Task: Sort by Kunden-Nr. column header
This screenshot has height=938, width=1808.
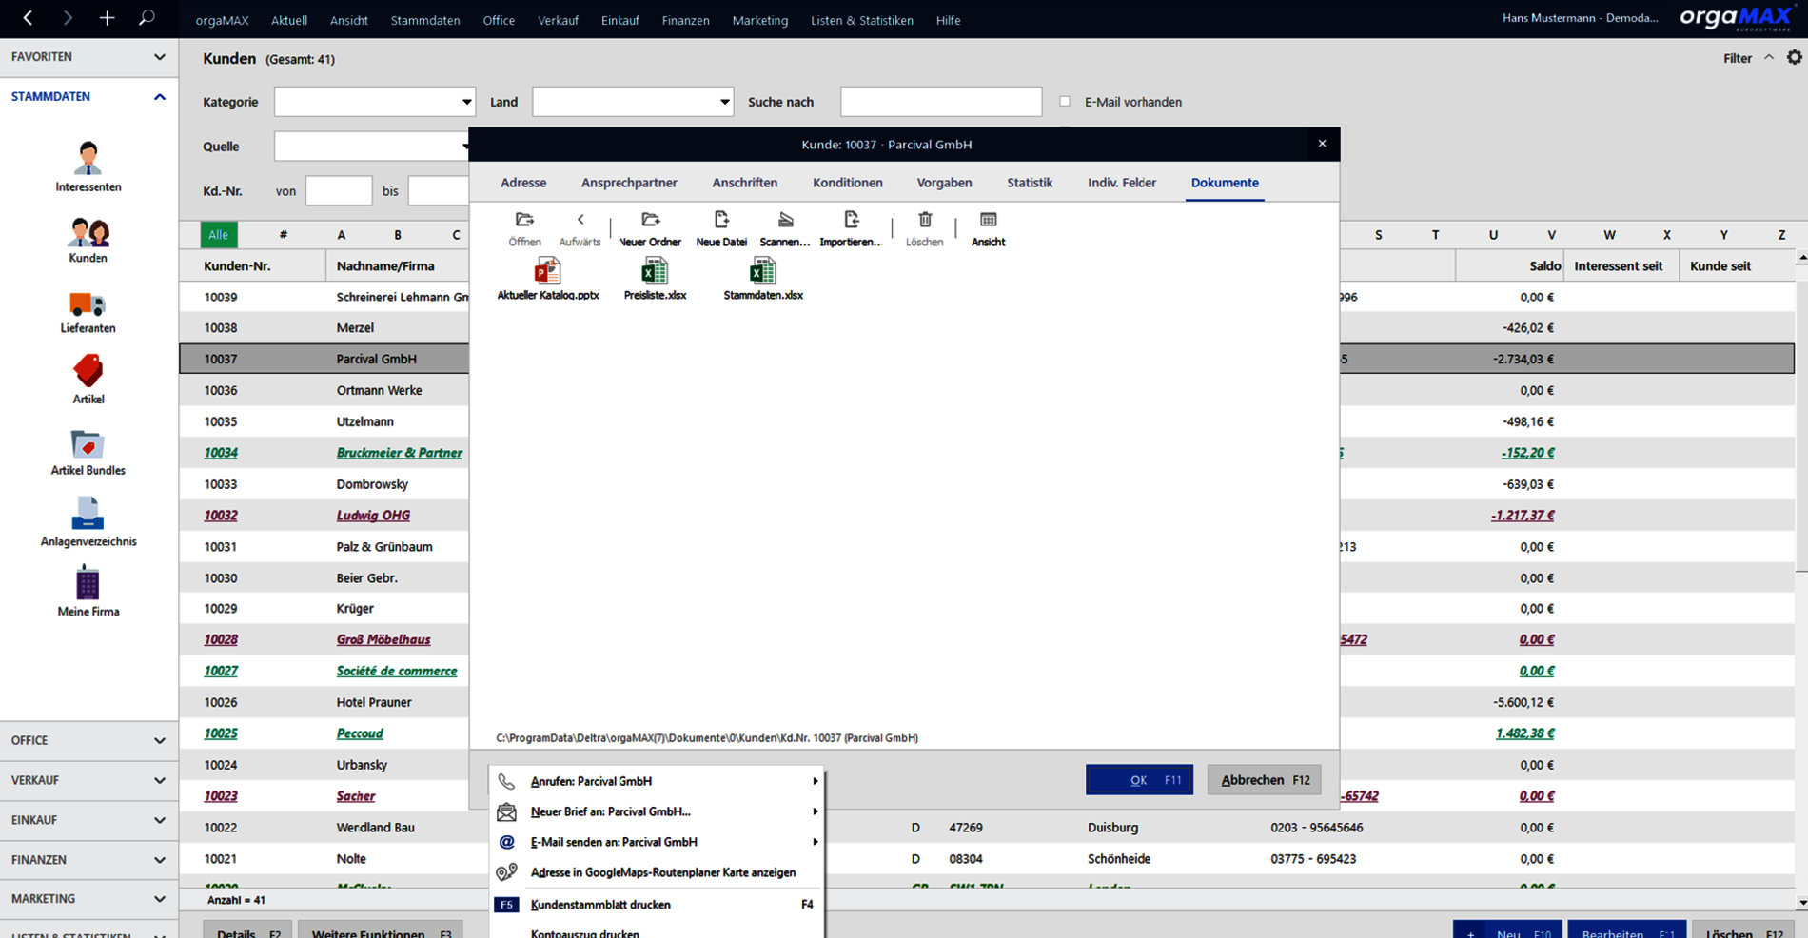Action: 252,266
